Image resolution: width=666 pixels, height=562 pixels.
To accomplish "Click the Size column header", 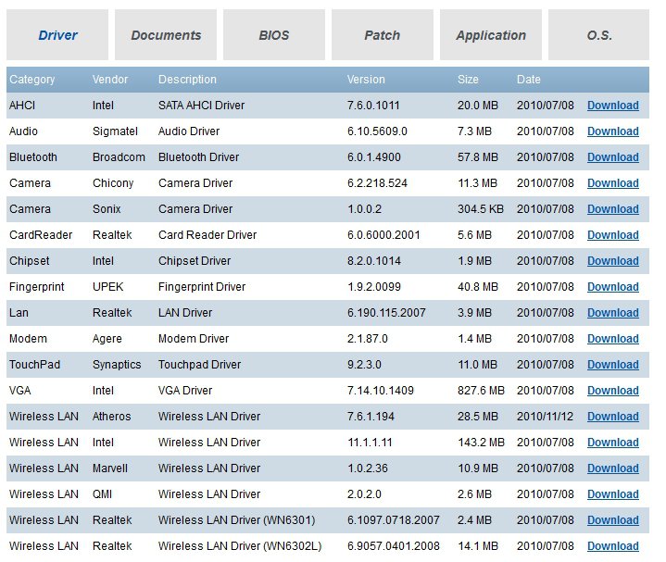I will pos(468,80).
